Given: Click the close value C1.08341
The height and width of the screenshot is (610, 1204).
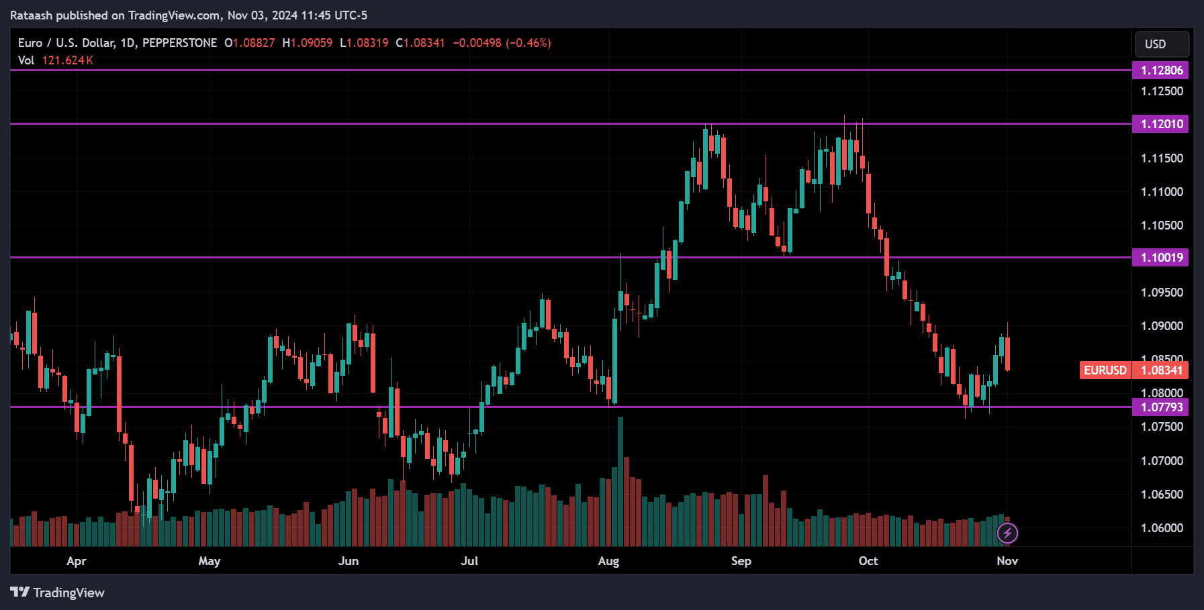Looking at the screenshot, I should click(x=420, y=43).
